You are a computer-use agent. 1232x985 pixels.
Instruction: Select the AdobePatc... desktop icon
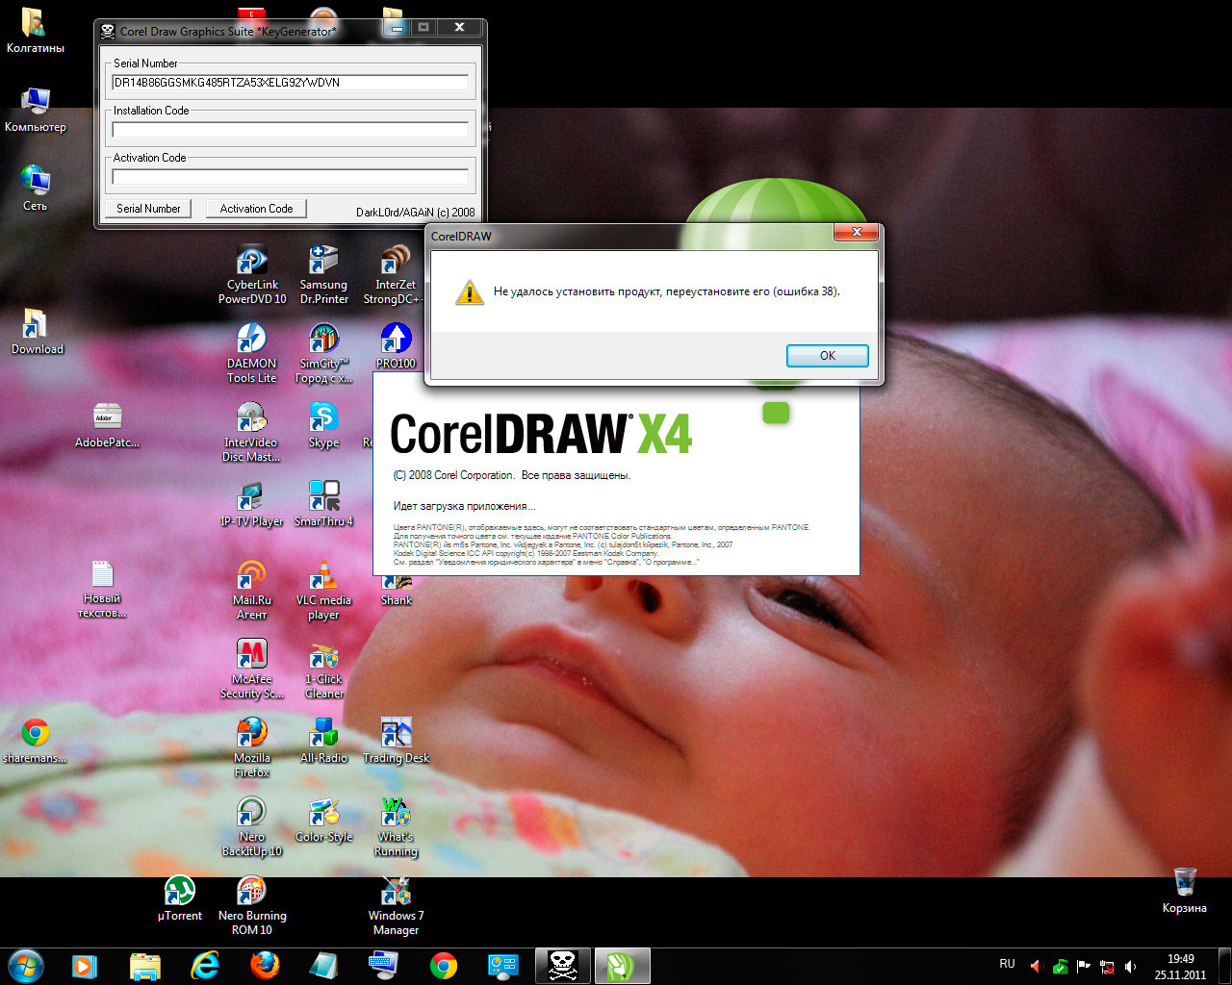click(x=107, y=425)
